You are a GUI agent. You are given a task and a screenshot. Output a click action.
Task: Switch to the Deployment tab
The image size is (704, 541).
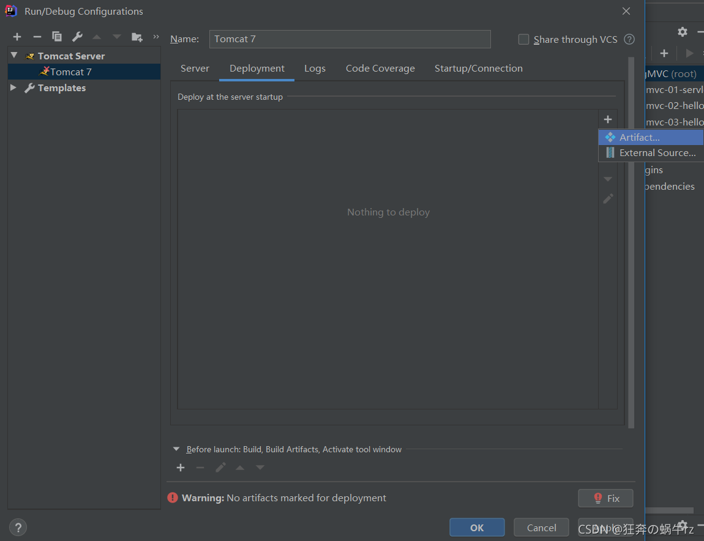pos(257,69)
